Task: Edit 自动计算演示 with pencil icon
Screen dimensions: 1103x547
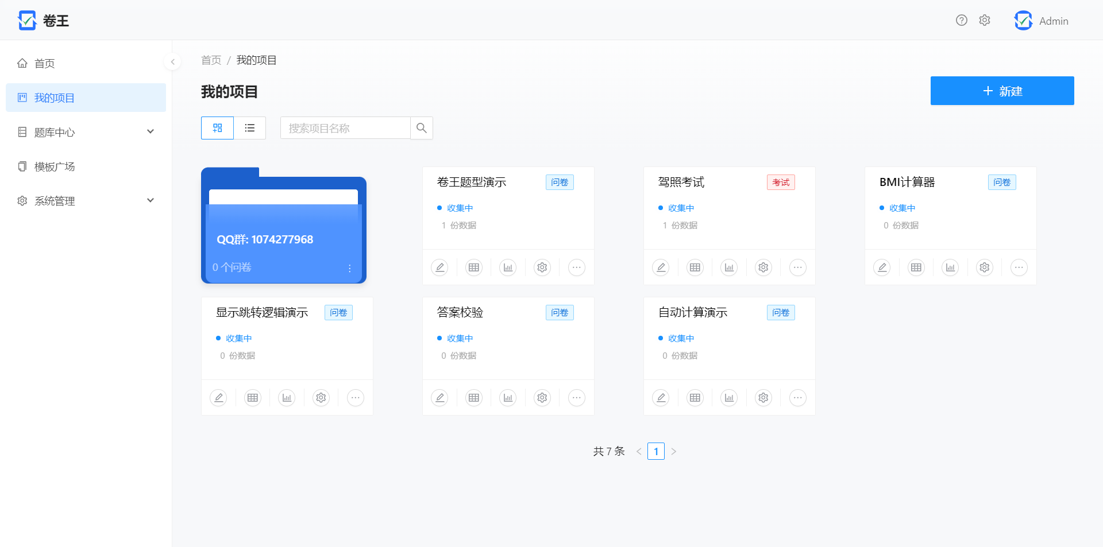Action: point(661,398)
